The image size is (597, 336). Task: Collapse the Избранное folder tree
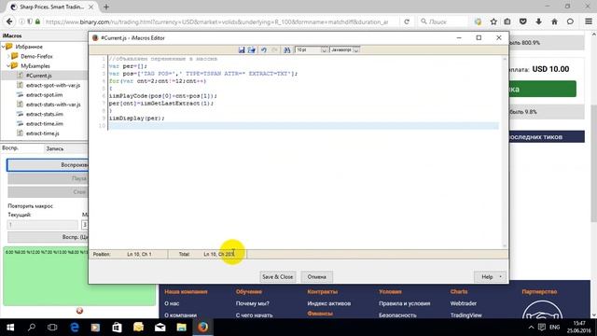tap(4, 47)
